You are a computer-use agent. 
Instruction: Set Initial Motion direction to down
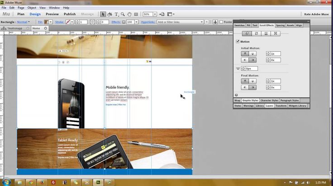pos(252,54)
